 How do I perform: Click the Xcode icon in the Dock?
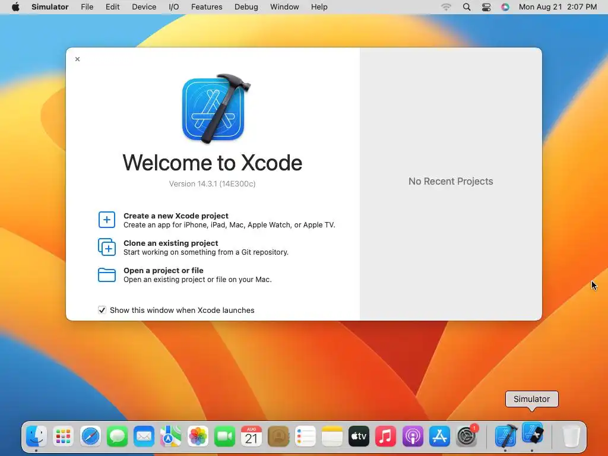506,435
